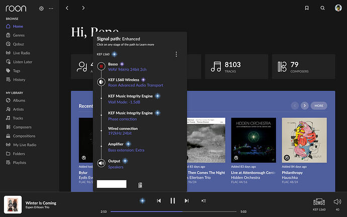This screenshot has width=347, height=217.
Task: Click the white box at signal path bottom
Action: [112, 184]
